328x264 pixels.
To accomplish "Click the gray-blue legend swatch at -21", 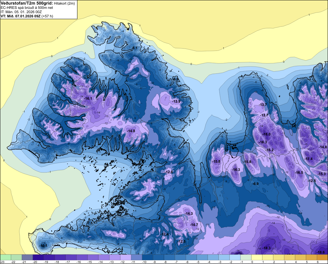I will click(x=28, y=257).
